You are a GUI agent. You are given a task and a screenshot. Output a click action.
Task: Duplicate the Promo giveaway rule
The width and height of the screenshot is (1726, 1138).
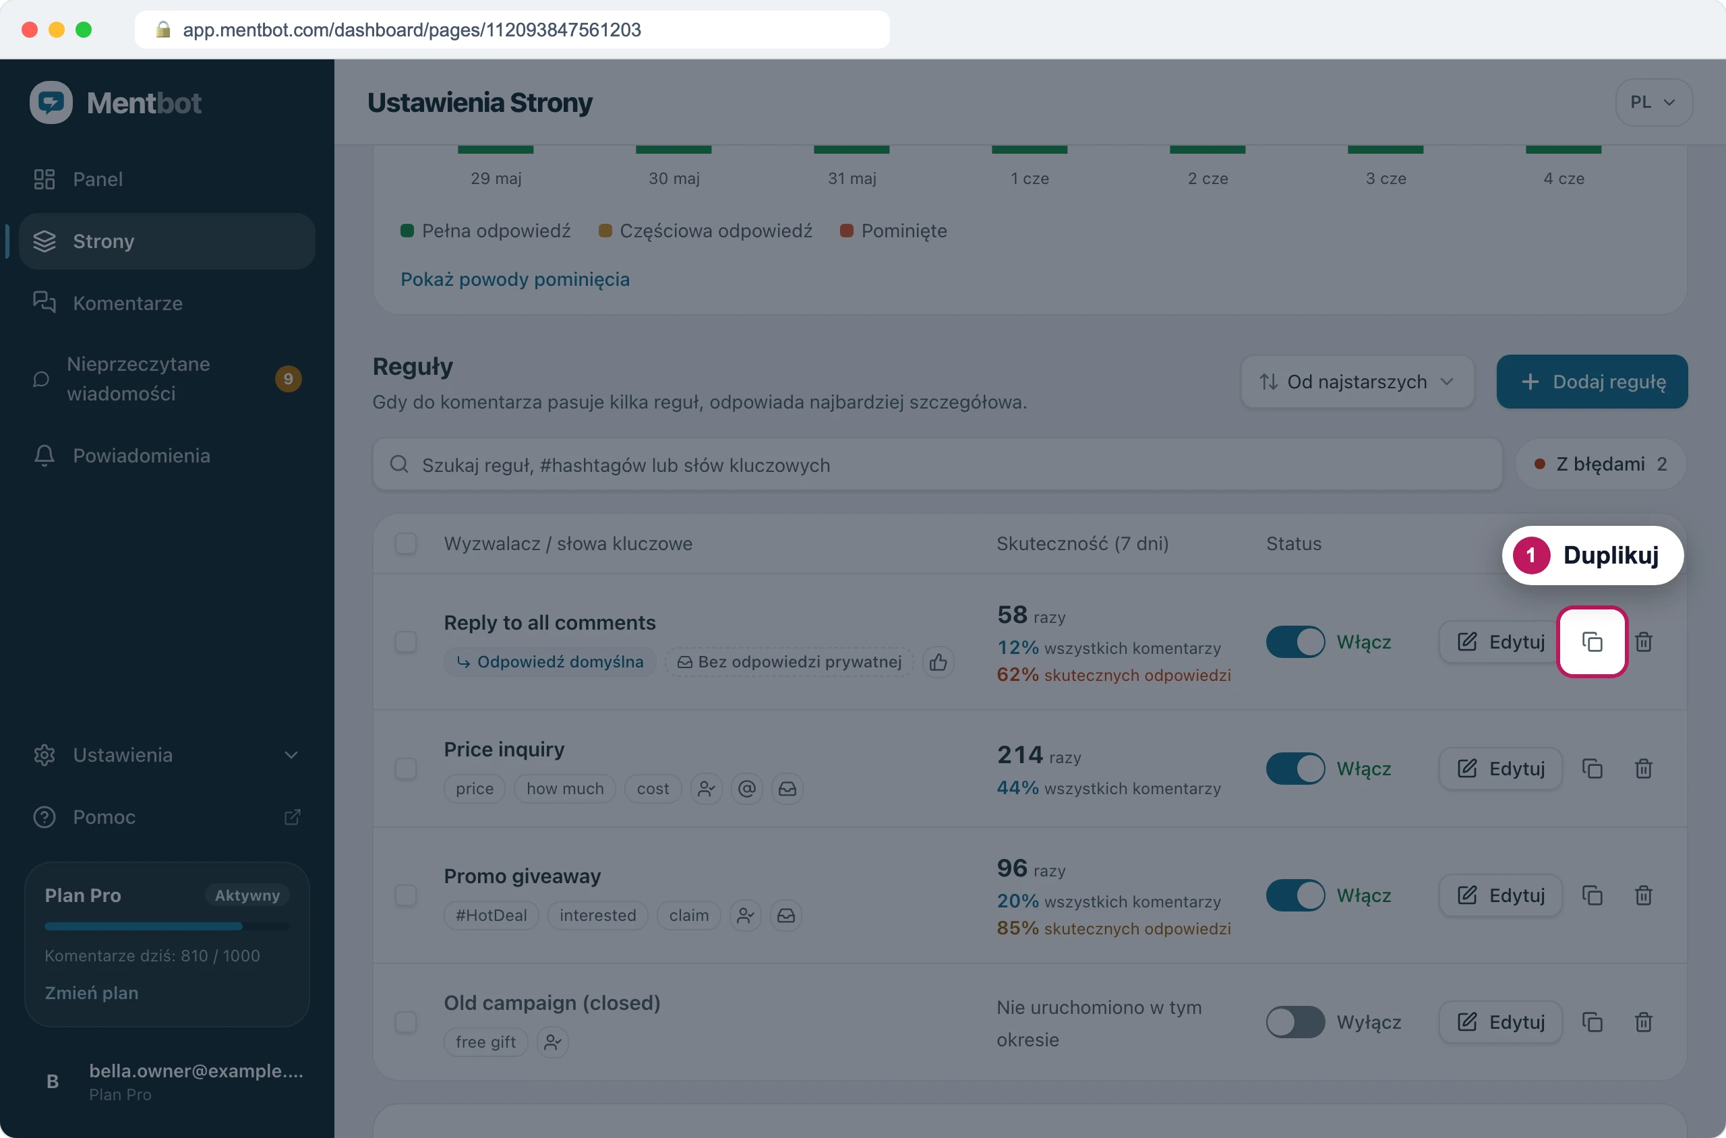point(1592,895)
